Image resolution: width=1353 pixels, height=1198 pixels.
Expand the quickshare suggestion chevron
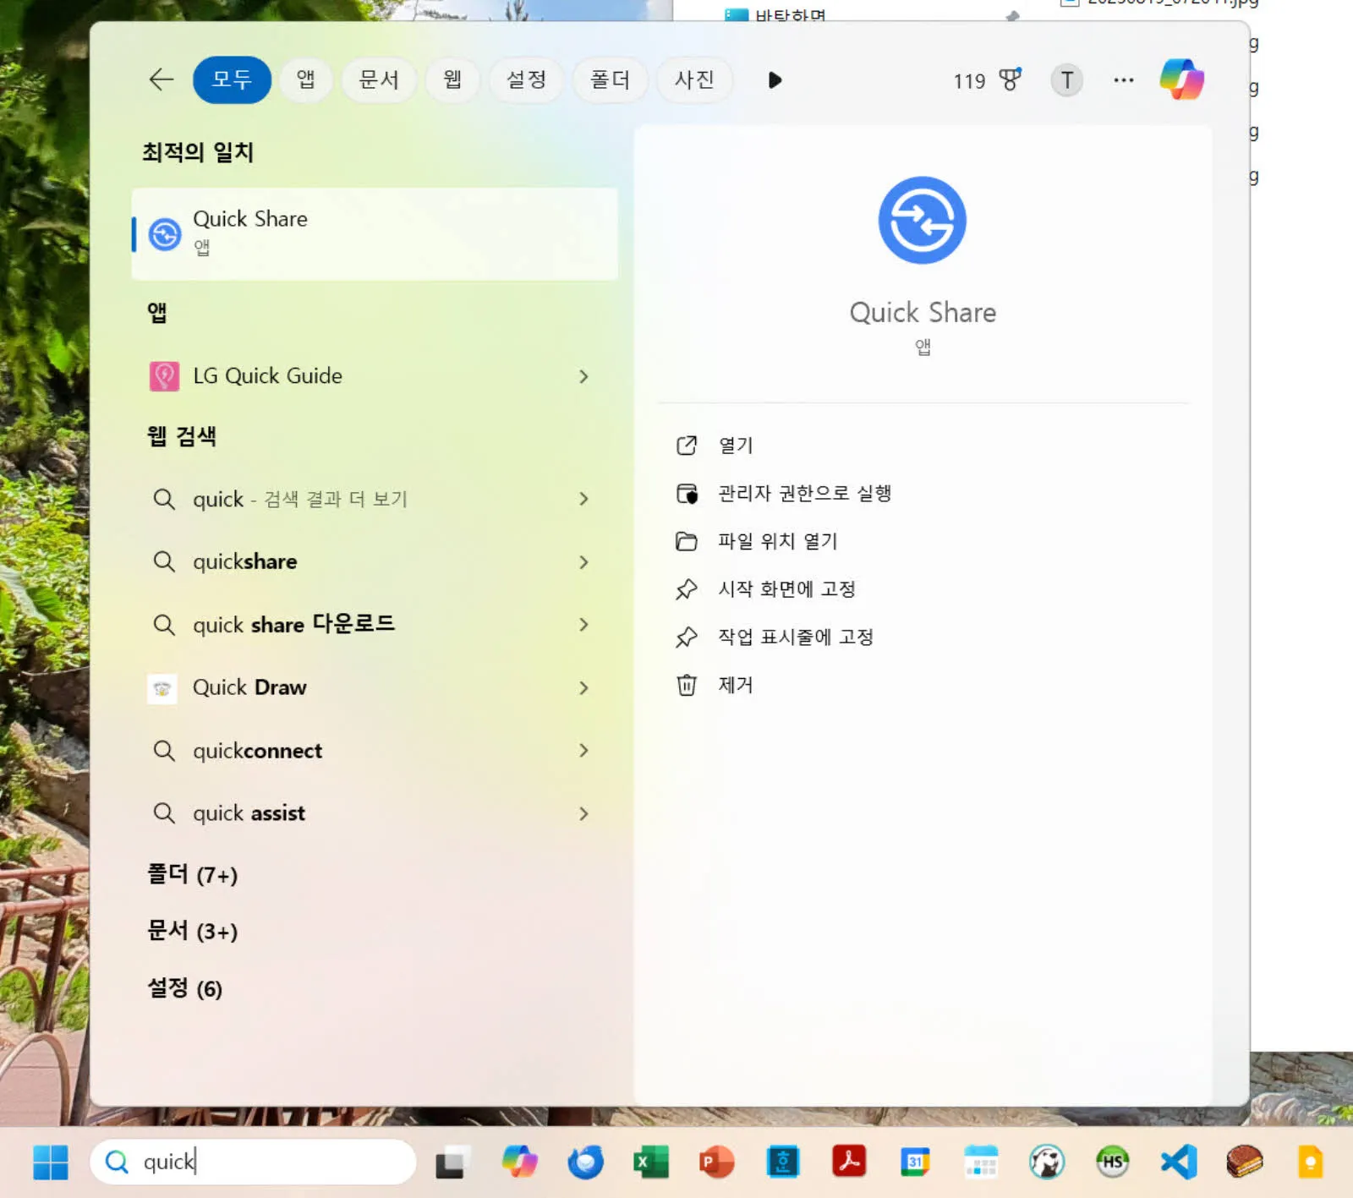coord(583,561)
